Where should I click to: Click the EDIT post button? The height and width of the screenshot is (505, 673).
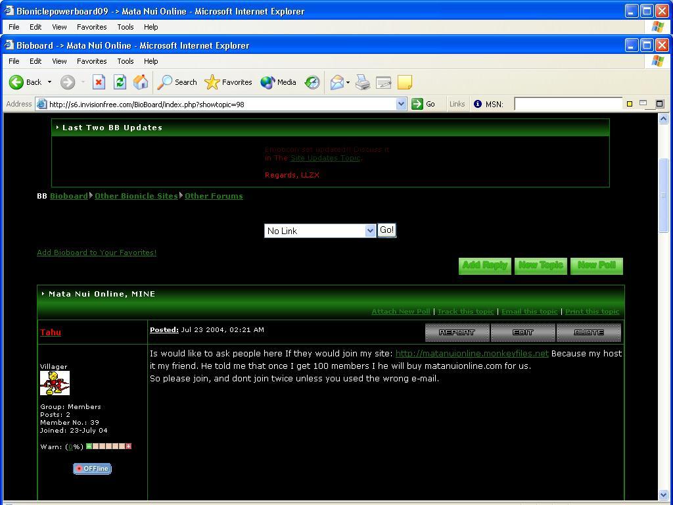[x=522, y=332]
